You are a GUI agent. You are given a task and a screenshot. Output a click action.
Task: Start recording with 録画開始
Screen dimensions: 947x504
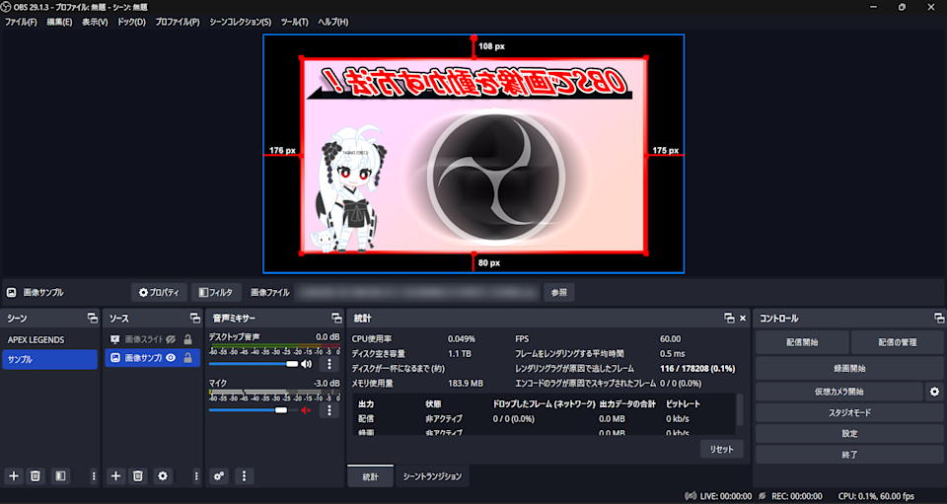pos(849,368)
